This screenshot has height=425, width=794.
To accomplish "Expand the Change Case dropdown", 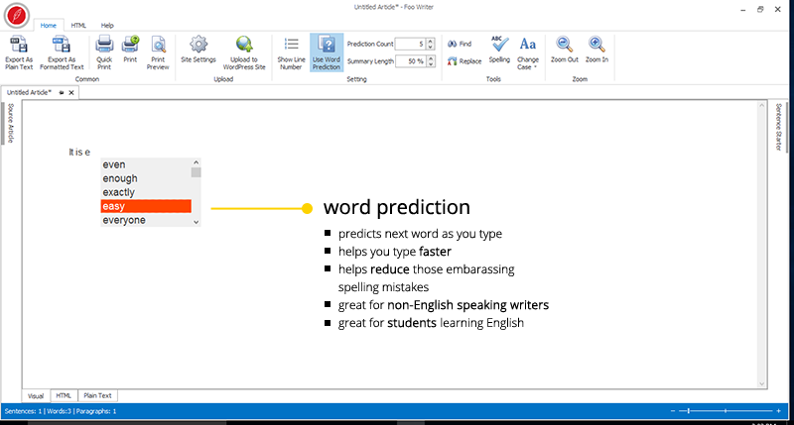I will coord(528,52).
